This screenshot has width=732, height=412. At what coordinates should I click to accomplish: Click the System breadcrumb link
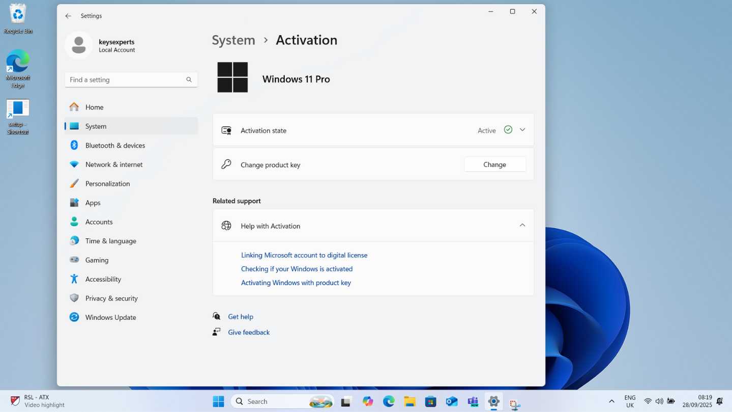click(x=233, y=40)
